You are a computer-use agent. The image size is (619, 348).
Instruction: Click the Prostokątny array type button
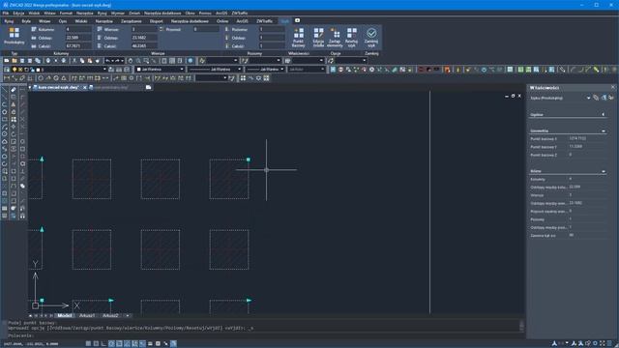pyautogui.click(x=14, y=36)
